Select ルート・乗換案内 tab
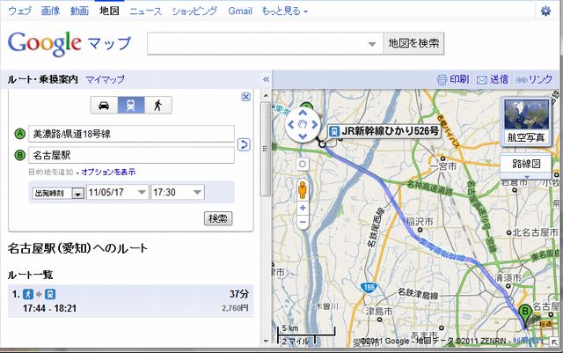Screen dimensions: 563x353 tap(43, 79)
